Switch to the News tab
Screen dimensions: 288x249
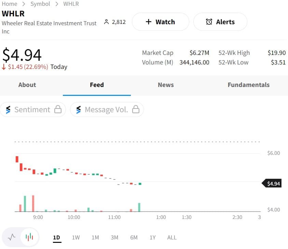click(x=166, y=85)
